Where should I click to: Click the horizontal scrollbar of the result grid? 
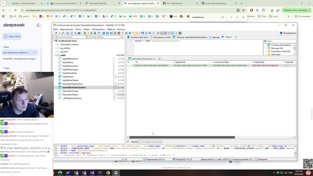point(182,137)
